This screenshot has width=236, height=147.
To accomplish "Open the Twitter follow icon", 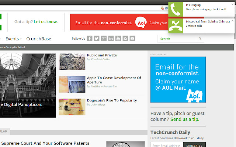I will [97, 39].
